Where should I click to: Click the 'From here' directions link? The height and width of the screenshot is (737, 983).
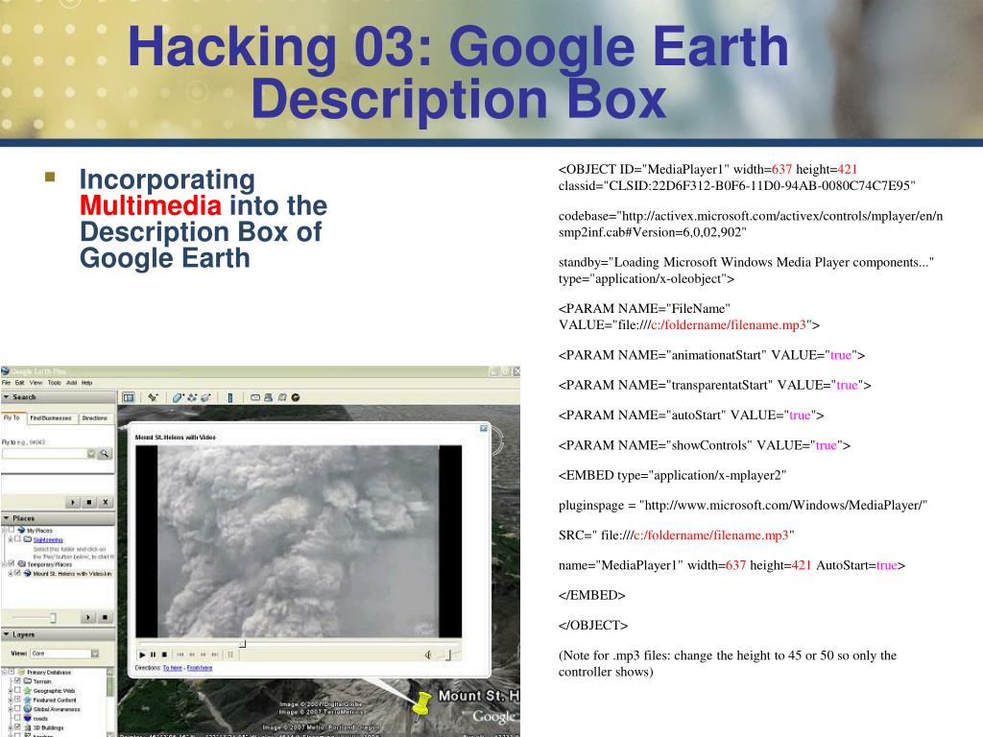(x=200, y=668)
